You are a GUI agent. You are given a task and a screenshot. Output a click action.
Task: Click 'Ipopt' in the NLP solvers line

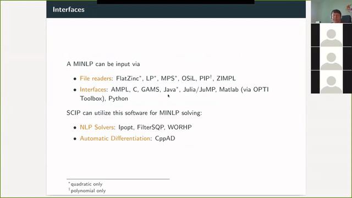[x=125, y=127]
